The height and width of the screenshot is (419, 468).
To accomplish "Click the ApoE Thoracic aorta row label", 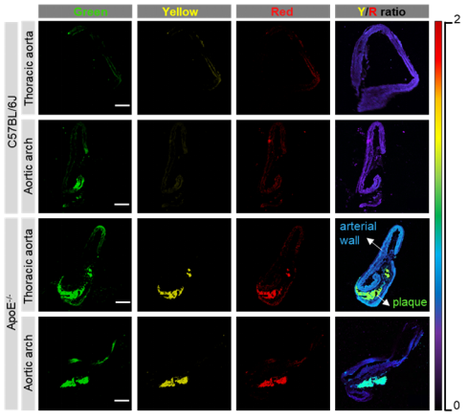I will (x=28, y=265).
